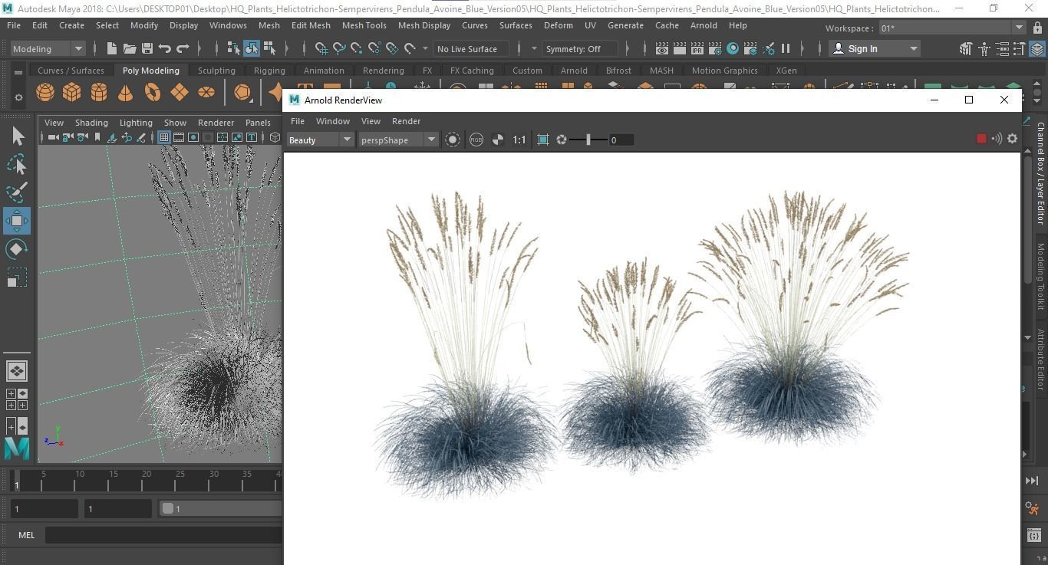Create a polygon sphere from shelf
Image resolution: width=1048 pixels, height=565 pixels.
[x=45, y=93]
